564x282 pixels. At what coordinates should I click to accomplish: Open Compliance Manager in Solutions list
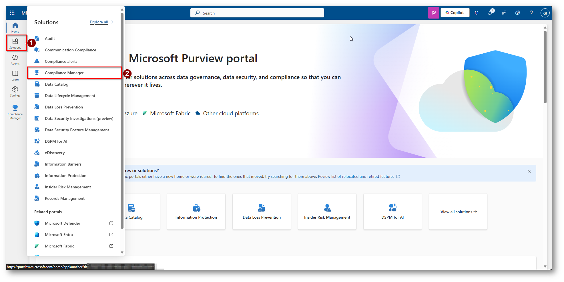pyautogui.click(x=74, y=73)
